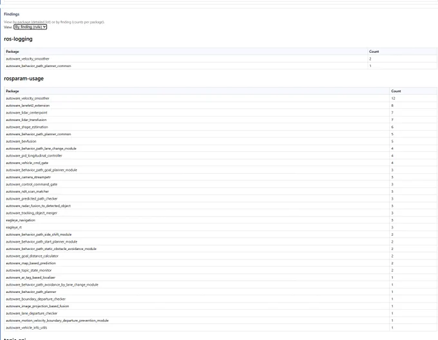438x340 pixels.
Task: Click the rosparam-usage section heading
Action: 24,79
